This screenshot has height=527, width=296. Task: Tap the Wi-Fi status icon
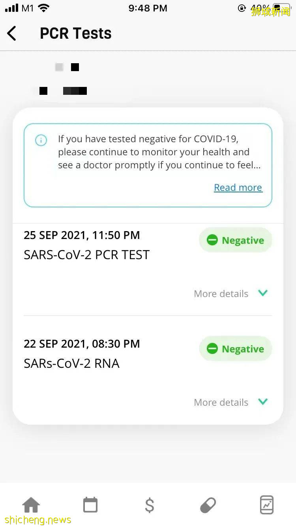(44, 8)
